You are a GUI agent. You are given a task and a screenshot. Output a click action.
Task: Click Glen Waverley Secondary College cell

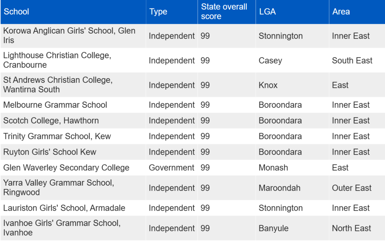coord(73,168)
